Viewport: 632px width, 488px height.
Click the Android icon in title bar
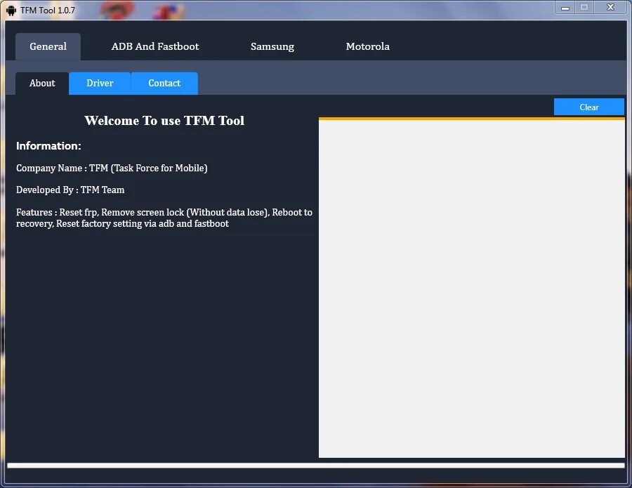tap(11, 11)
